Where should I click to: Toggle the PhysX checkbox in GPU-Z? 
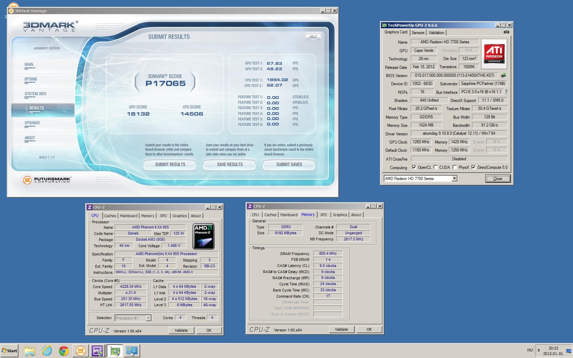pyautogui.click(x=455, y=167)
